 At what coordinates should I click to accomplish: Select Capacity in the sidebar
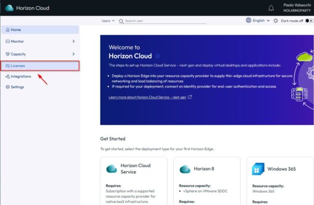coord(40,54)
